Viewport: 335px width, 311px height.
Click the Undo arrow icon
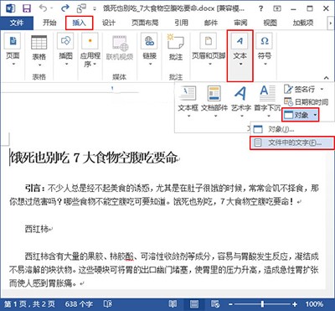point(43,8)
